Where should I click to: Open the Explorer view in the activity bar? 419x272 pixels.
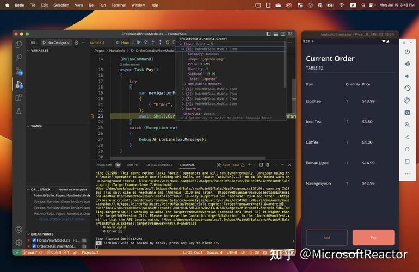coord(19,44)
